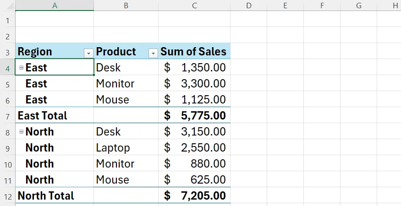The width and height of the screenshot is (401, 206).
Task: Click the 3,150.00 sales value
Action: 194,131
